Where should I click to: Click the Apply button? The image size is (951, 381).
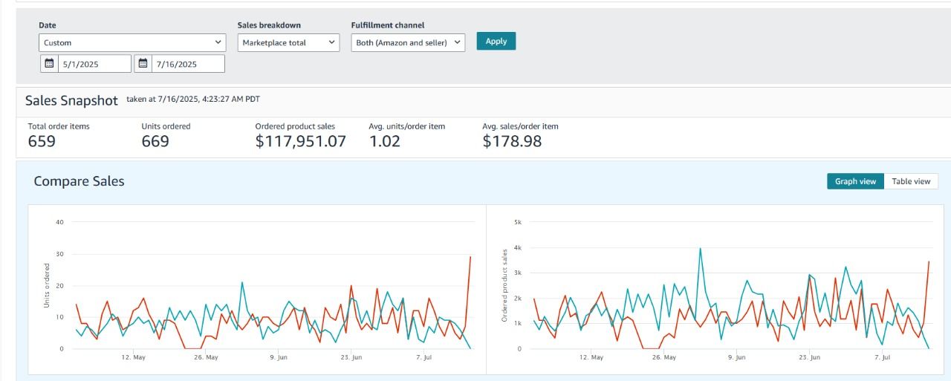point(496,42)
